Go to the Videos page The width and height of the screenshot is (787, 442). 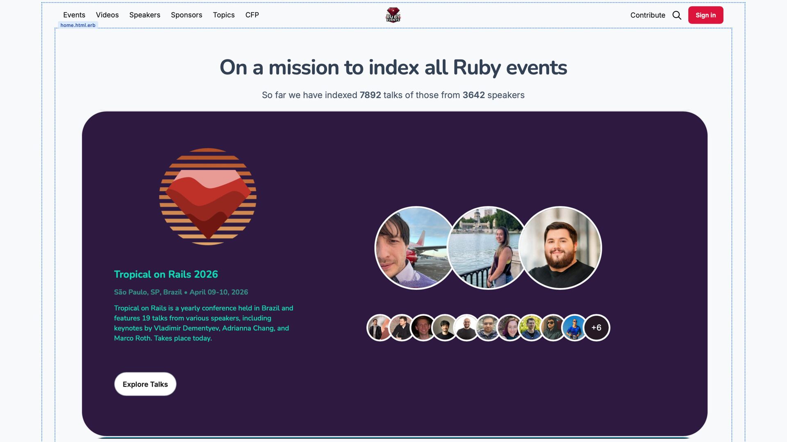point(107,15)
